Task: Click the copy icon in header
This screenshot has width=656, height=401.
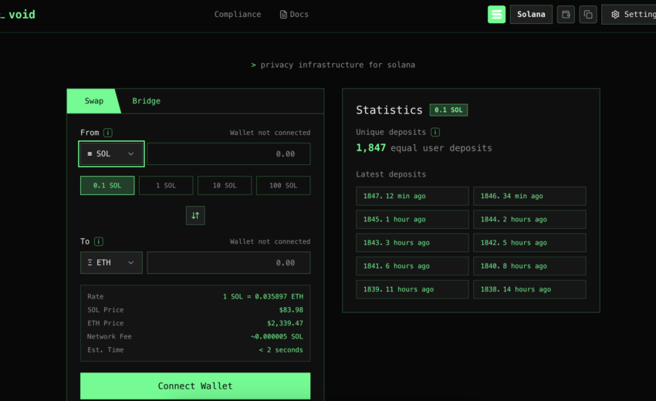Action: click(588, 14)
